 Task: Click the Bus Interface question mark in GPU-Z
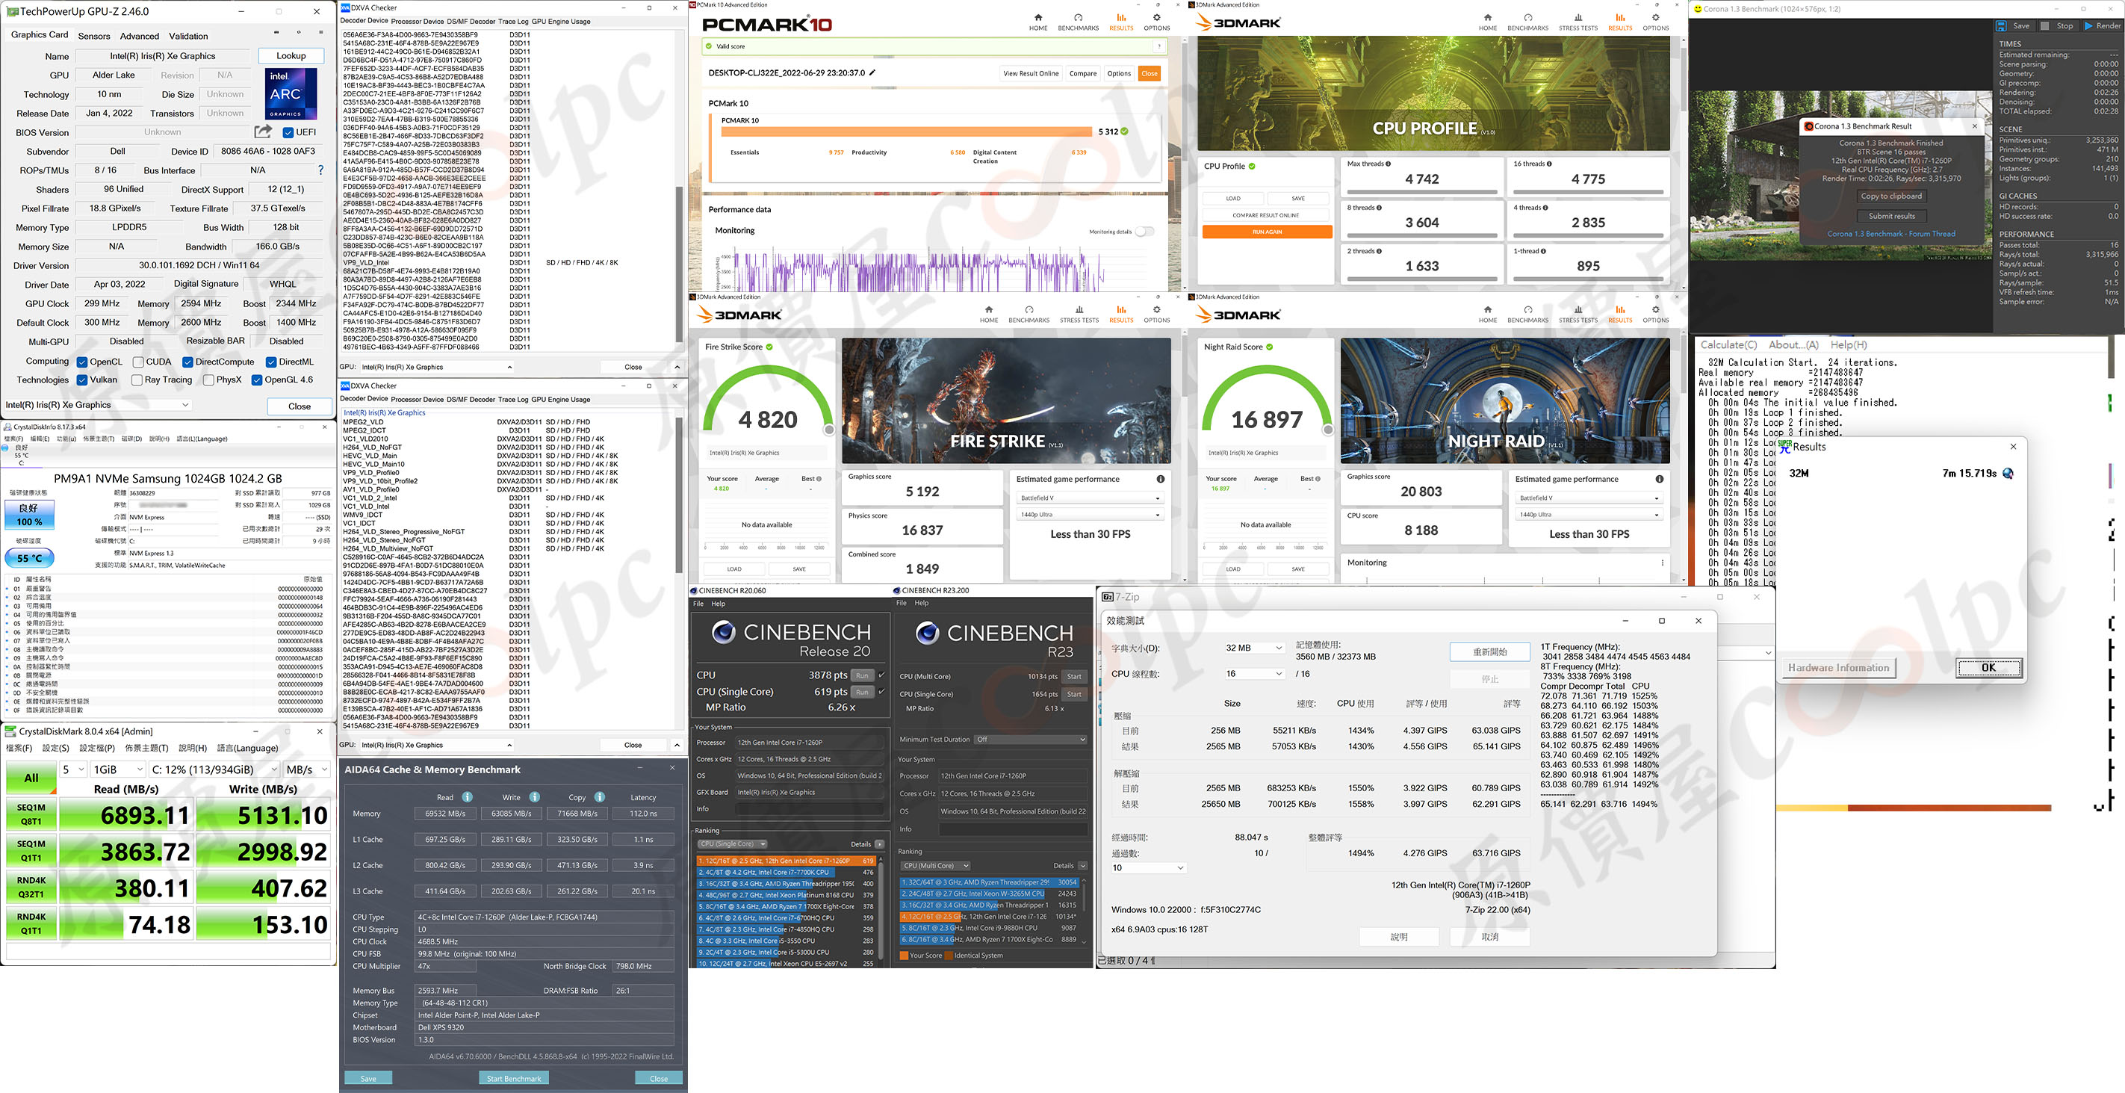click(x=321, y=170)
